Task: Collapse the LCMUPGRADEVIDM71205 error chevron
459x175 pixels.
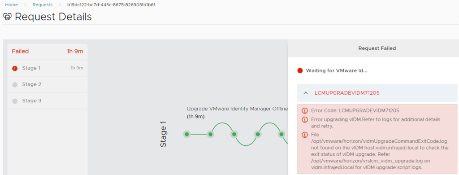Action: coord(306,93)
